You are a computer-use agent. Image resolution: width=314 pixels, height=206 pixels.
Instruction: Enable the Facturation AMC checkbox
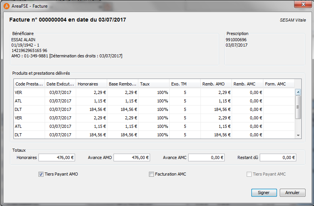pos(151,174)
